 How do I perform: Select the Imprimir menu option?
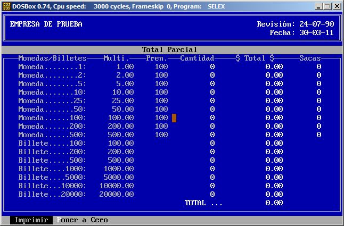pyautogui.click(x=31, y=220)
